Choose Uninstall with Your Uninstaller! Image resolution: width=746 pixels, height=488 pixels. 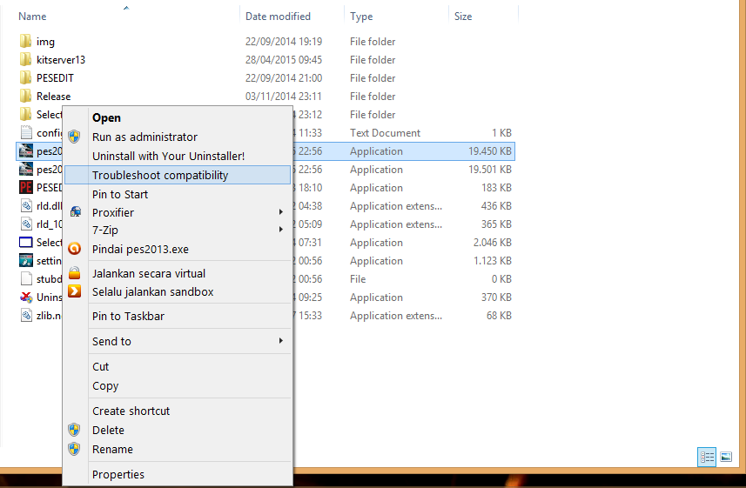pyautogui.click(x=177, y=156)
